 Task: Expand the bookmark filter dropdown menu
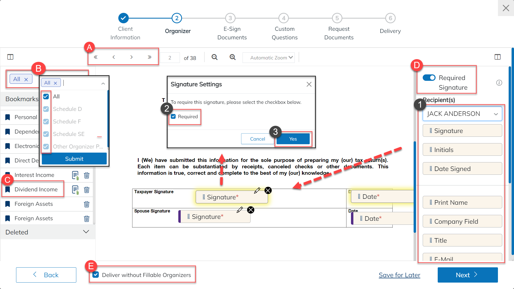click(103, 83)
